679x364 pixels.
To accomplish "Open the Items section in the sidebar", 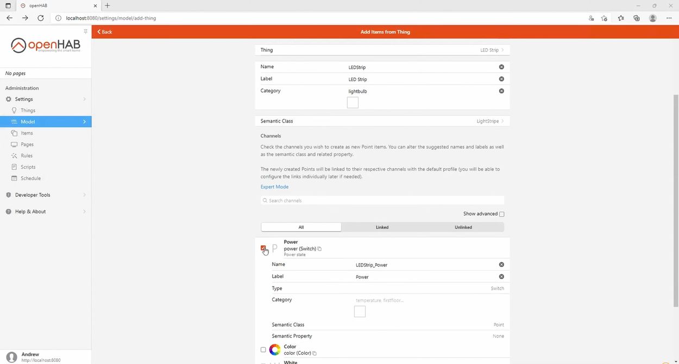I will click(x=27, y=133).
